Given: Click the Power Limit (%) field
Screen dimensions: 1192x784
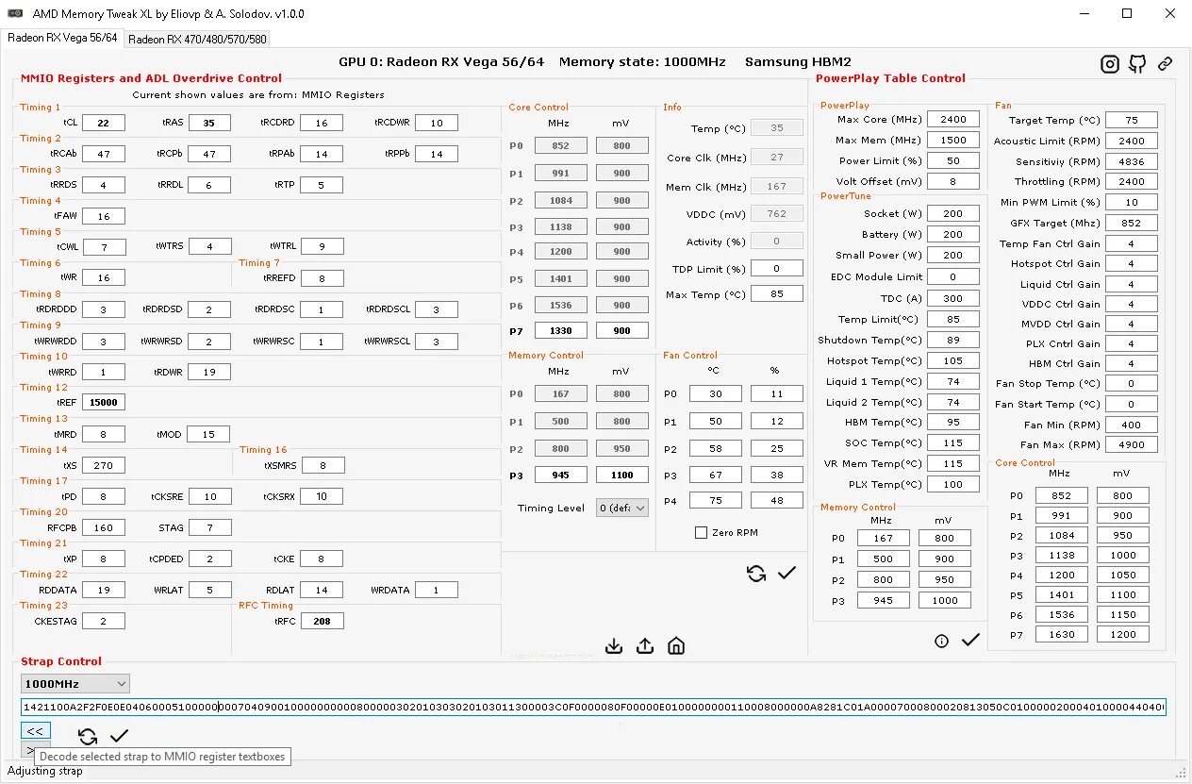Looking at the screenshot, I should 953,160.
